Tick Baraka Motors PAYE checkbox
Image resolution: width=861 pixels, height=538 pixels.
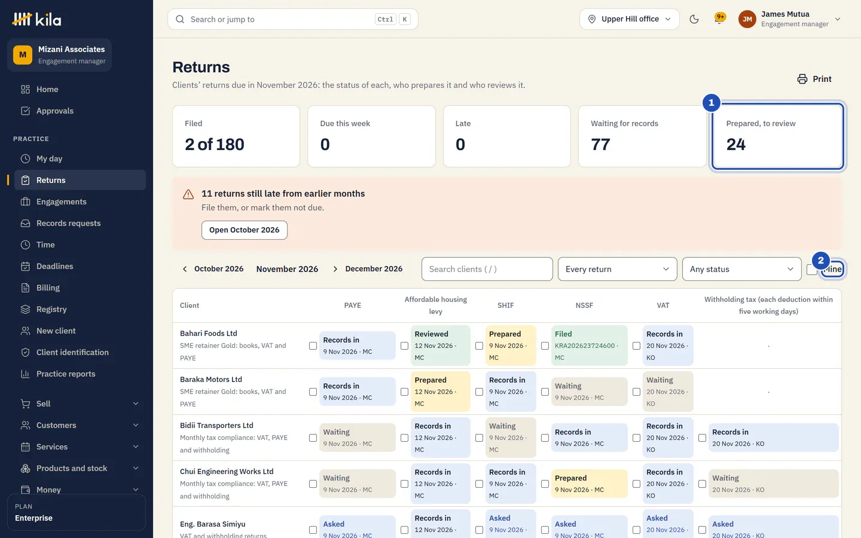pos(313,392)
